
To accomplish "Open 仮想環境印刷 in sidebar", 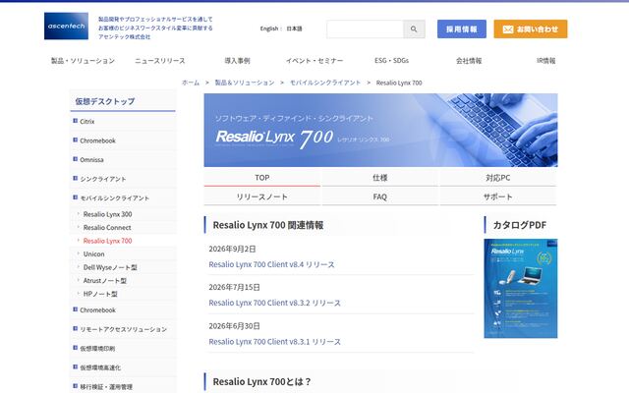I will point(97,349).
